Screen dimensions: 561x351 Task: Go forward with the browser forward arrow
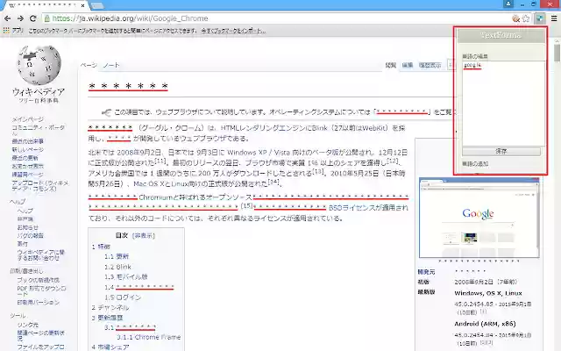(20, 18)
